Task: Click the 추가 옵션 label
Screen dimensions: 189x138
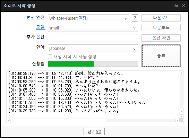Action: [x=36, y=37]
